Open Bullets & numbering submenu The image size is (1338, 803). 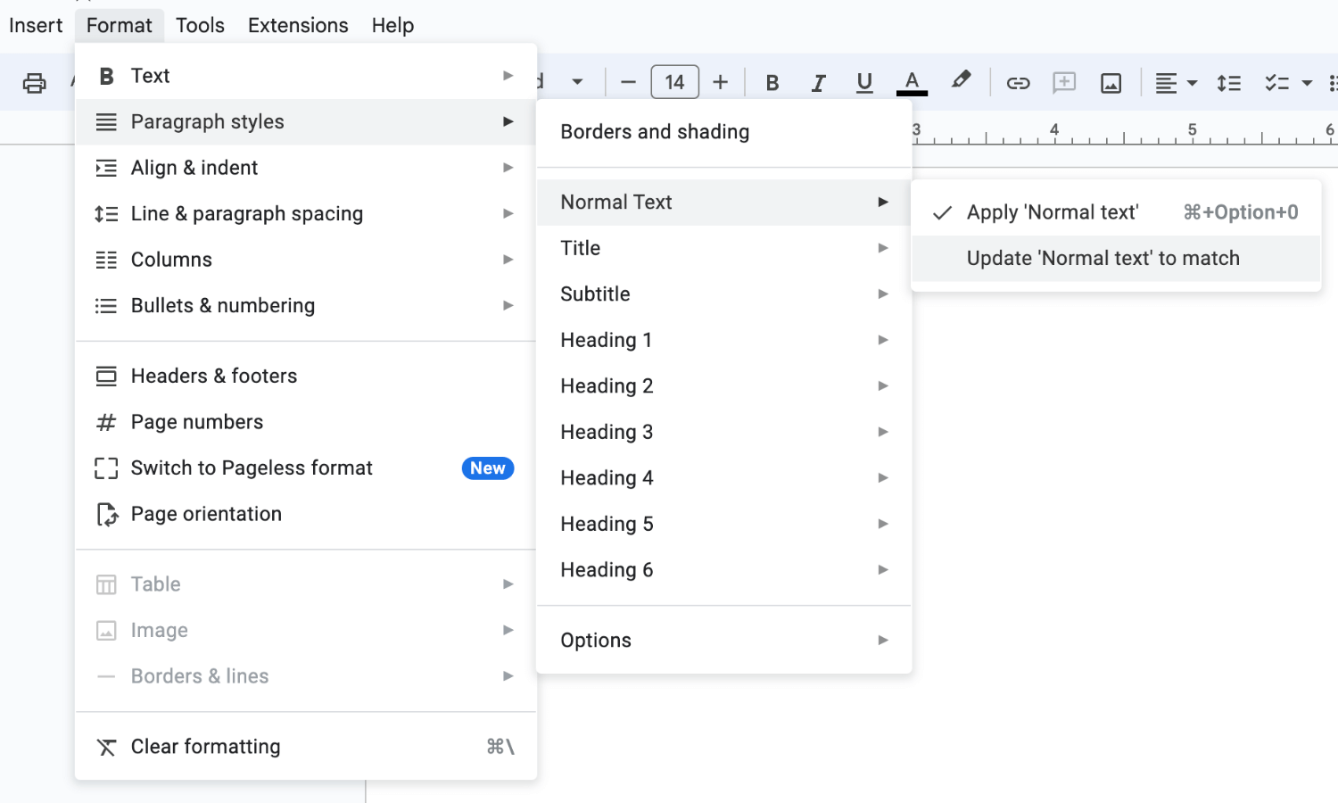(306, 306)
